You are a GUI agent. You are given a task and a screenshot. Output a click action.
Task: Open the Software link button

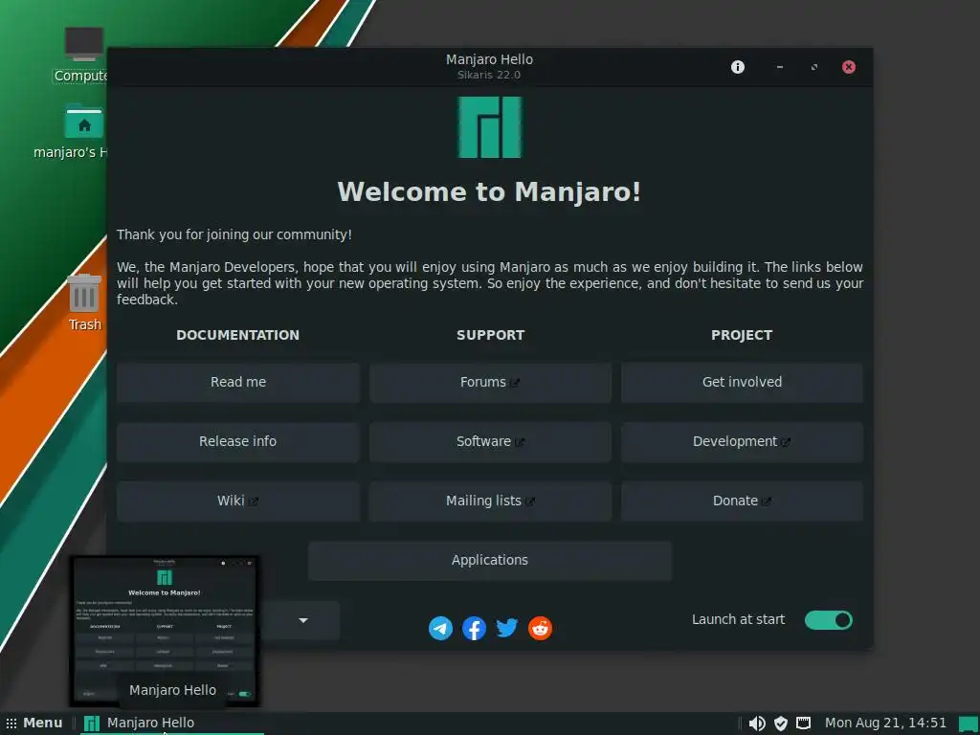[490, 441]
